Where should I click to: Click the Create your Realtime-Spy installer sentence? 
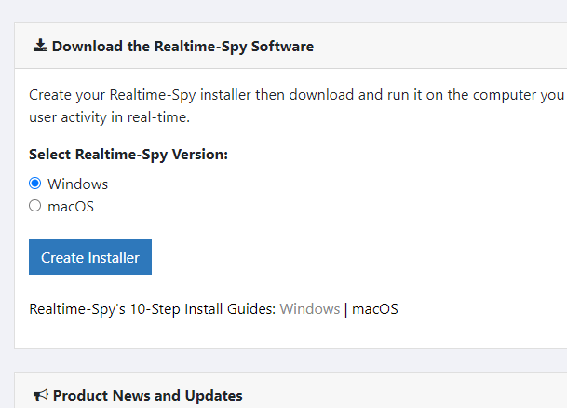click(296, 95)
